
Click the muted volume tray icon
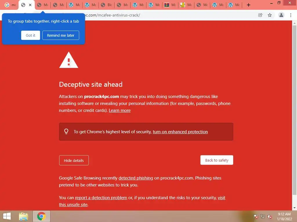[x=270, y=217]
